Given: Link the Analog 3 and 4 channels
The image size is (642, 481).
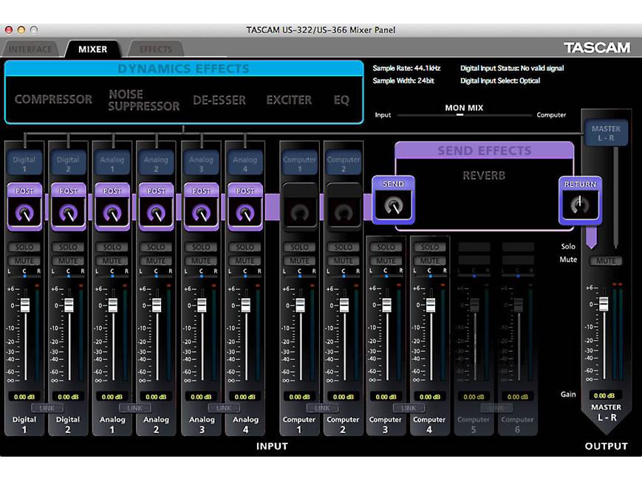Looking at the screenshot, I should click(x=223, y=407).
